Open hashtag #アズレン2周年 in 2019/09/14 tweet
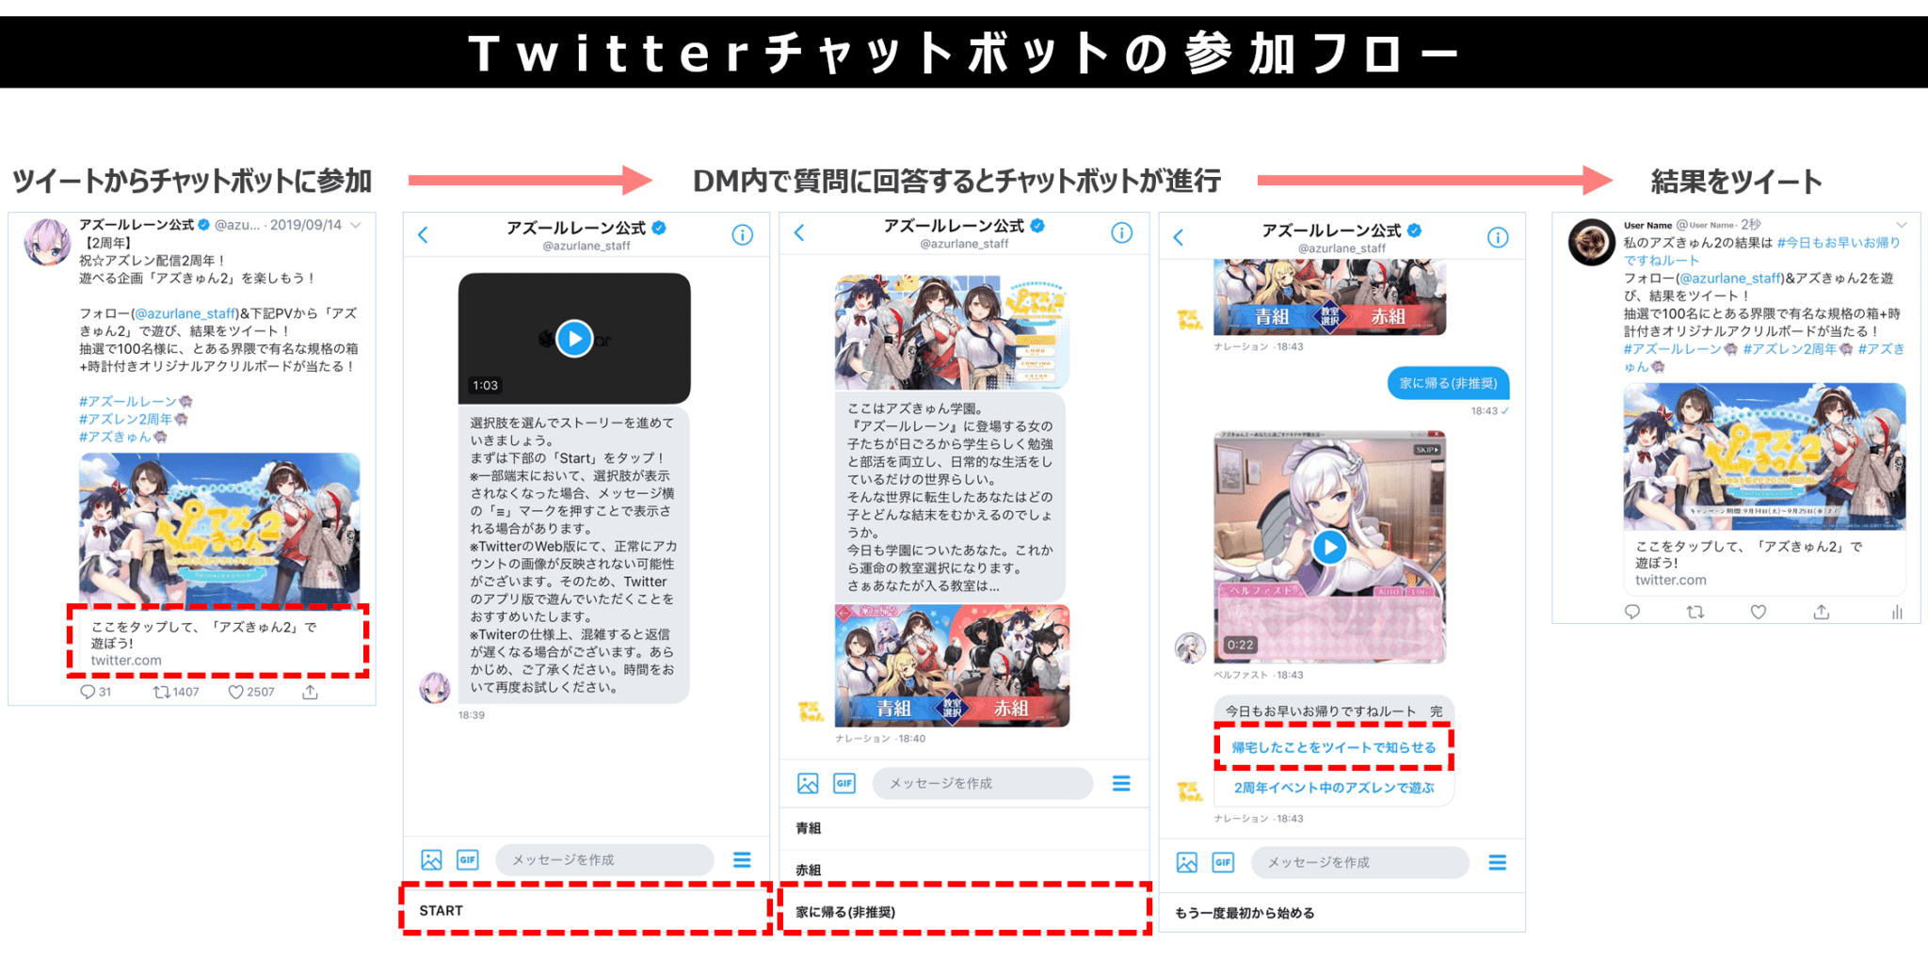This screenshot has width=1928, height=958. 126,419
